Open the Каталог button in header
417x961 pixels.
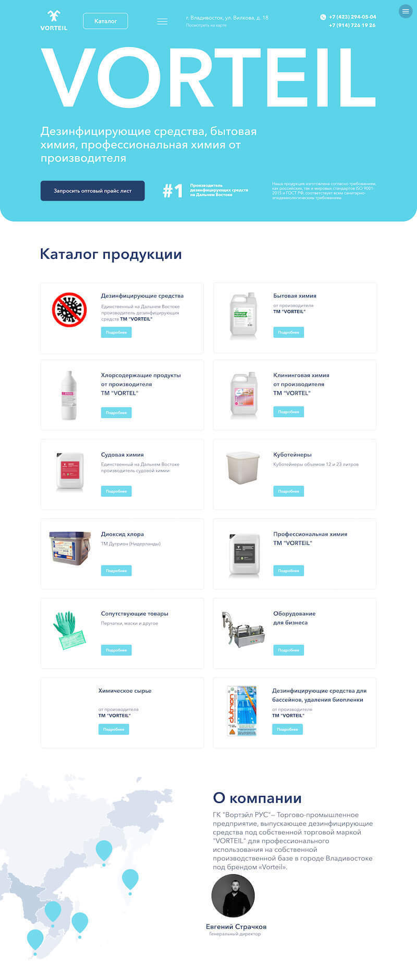point(105,21)
